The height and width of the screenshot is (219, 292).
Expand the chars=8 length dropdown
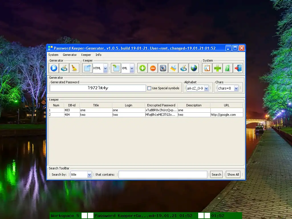click(236, 88)
